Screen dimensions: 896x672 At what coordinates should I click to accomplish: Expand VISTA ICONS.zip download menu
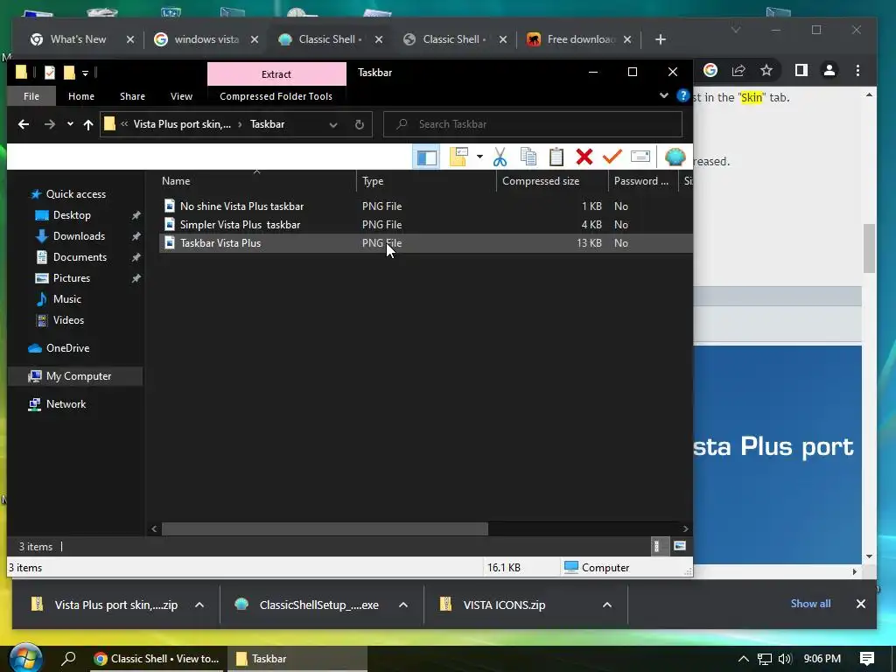click(607, 605)
